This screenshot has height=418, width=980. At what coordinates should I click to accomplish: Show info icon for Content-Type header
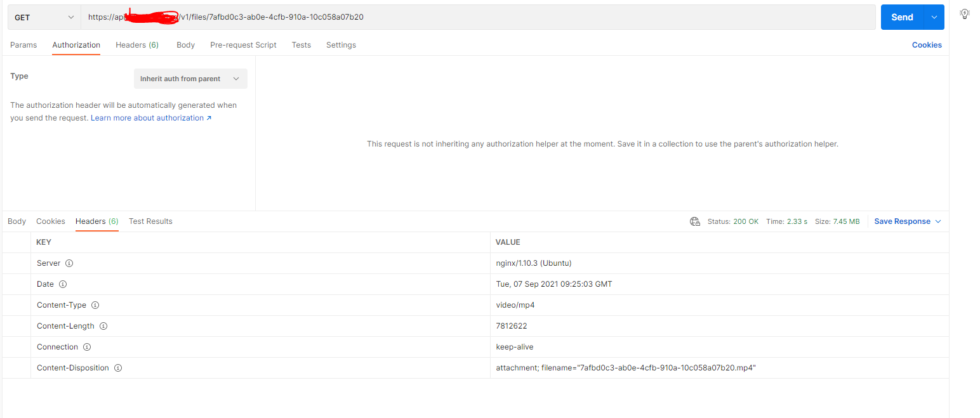95,305
